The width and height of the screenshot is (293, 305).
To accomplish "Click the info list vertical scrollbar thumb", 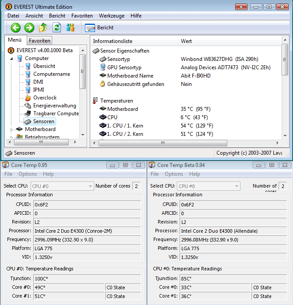I will point(285,59).
